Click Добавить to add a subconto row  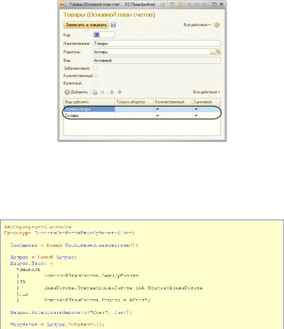coord(76,92)
